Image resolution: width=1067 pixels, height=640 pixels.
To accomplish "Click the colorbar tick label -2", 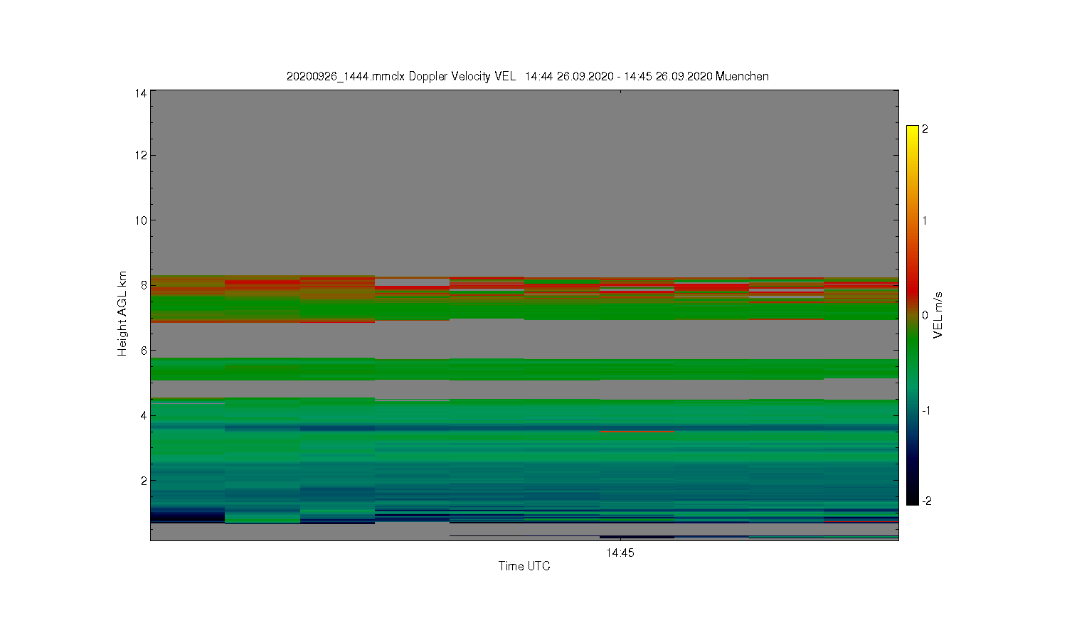I will pos(926,501).
